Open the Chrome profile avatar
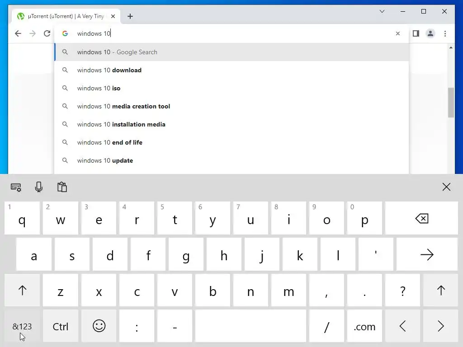This screenshot has height=347, width=463. 430,33
